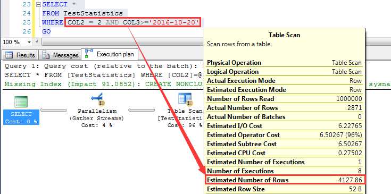Click the Missing Index suggestion text
391x194 pixels.
pos(103,84)
